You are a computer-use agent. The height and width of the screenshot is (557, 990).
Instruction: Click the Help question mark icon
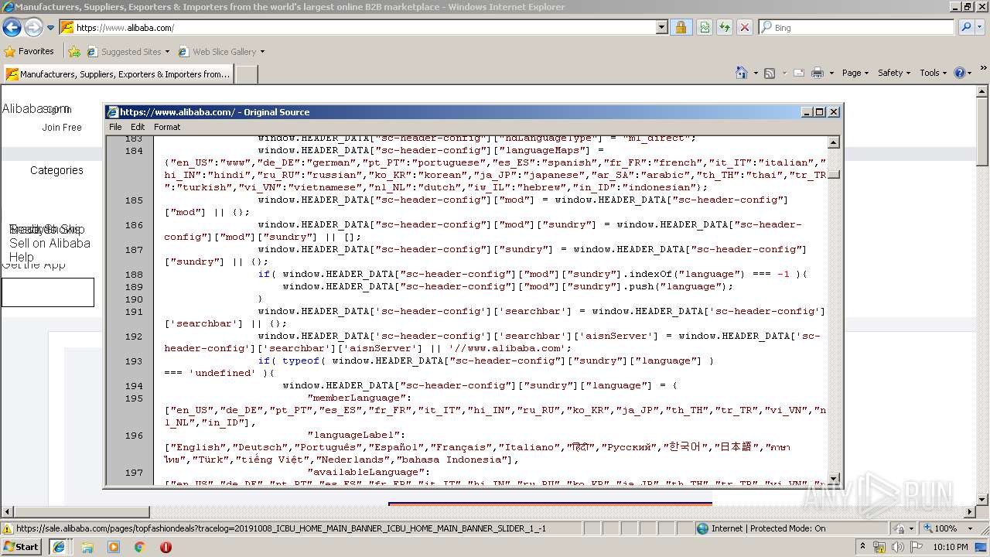pyautogui.click(x=960, y=73)
